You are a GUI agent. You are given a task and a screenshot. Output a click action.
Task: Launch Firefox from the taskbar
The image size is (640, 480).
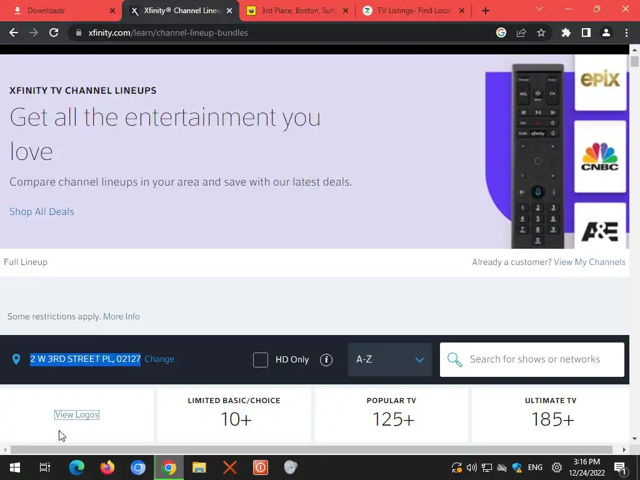point(107,467)
